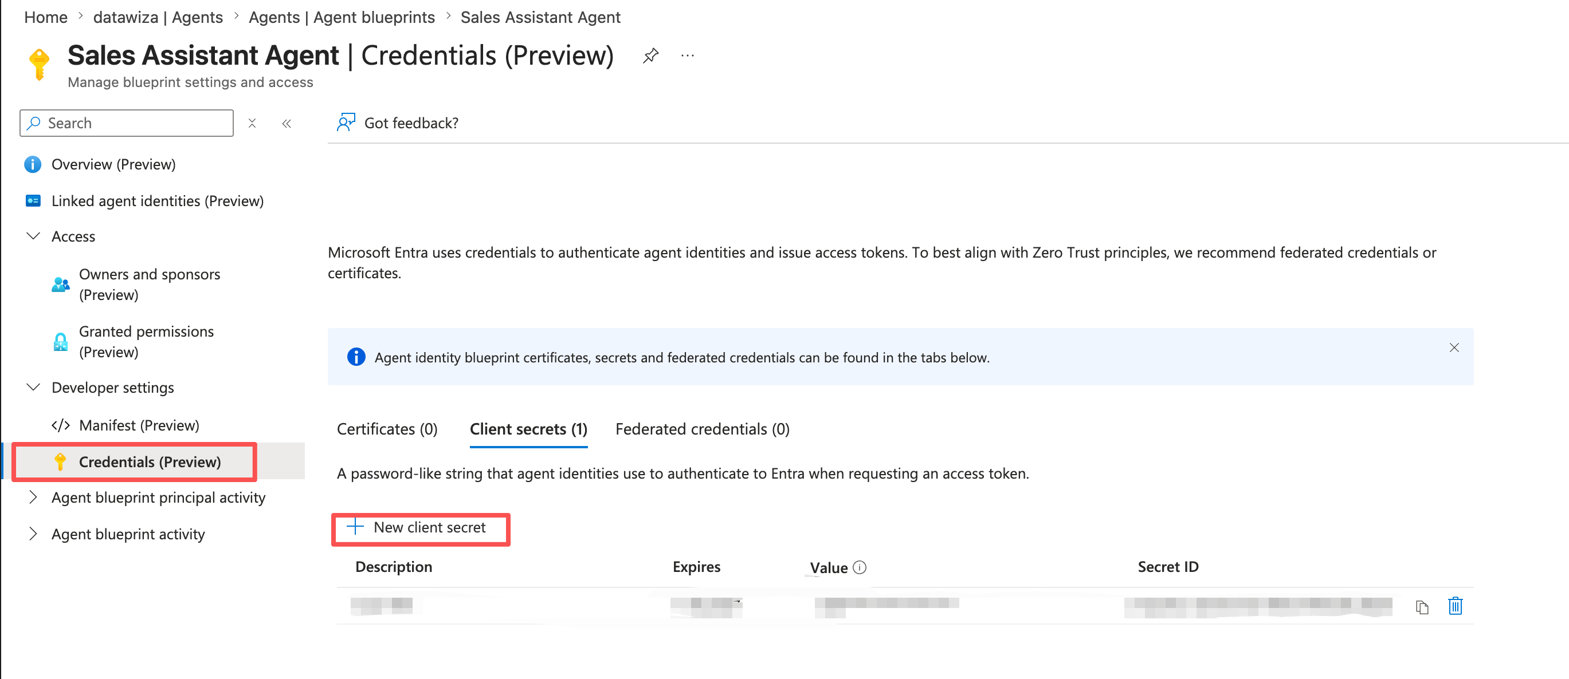The width and height of the screenshot is (1569, 679).
Task: Open Overview (Preview) in sidebar
Action: [114, 164]
